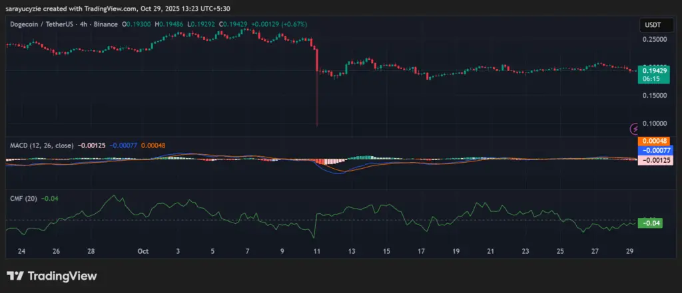682x293 pixels.
Task: Click the 24 date on time axis
Action: (22, 251)
